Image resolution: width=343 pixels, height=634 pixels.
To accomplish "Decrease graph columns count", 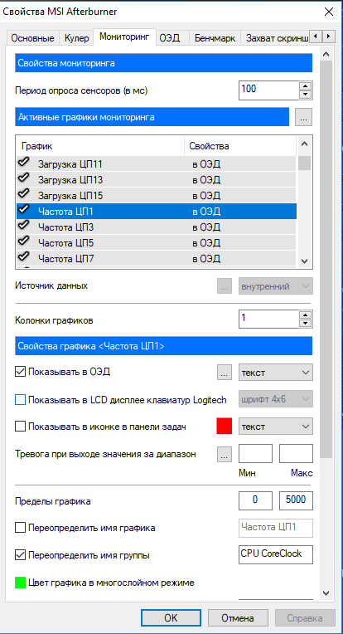I will pos(307,324).
